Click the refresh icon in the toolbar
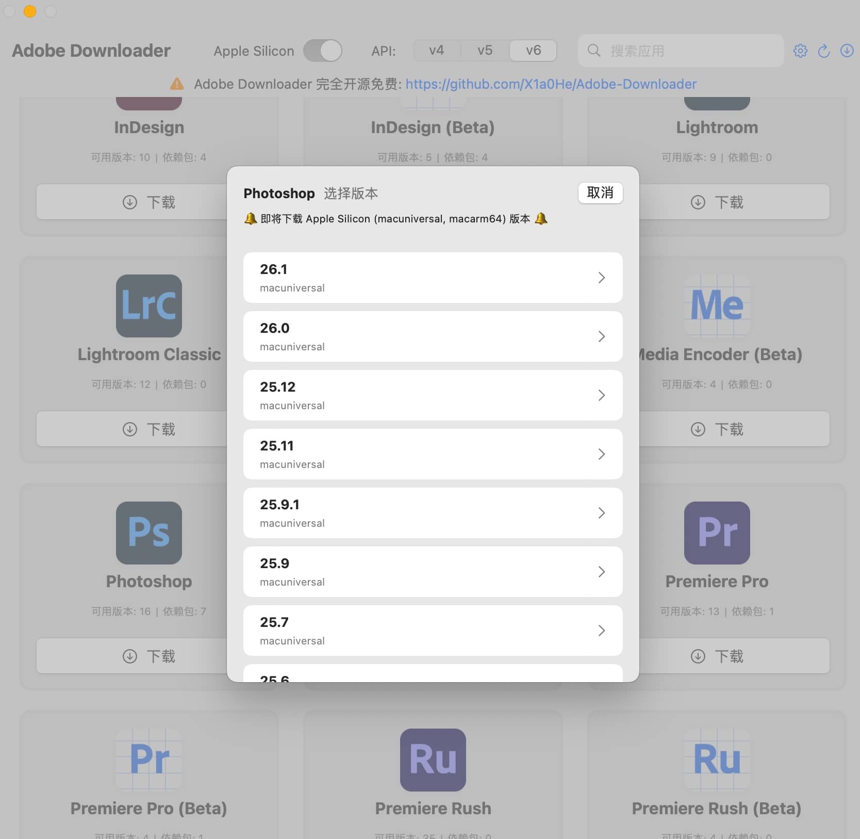The width and height of the screenshot is (860, 839). pyautogui.click(x=823, y=51)
